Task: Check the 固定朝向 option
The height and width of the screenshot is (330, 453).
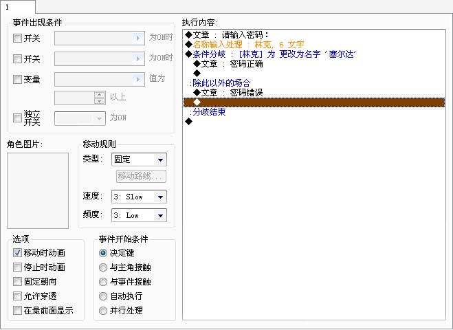Action: [17, 282]
